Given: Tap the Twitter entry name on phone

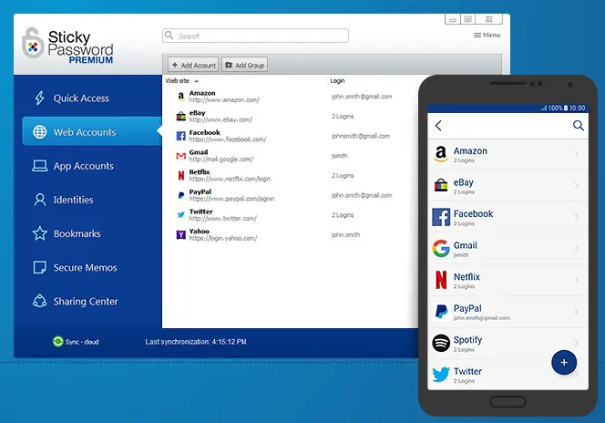Looking at the screenshot, I should (467, 371).
